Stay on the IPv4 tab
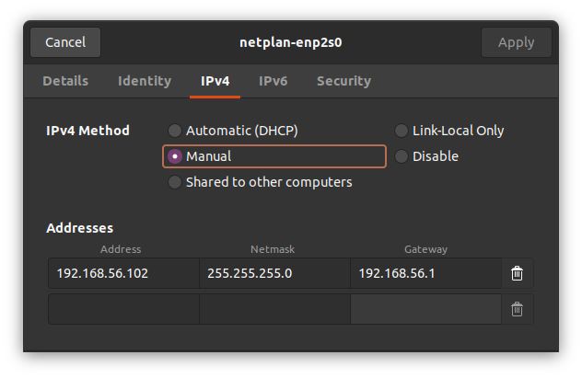The height and width of the screenshot is (378, 582). [x=215, y=81]
